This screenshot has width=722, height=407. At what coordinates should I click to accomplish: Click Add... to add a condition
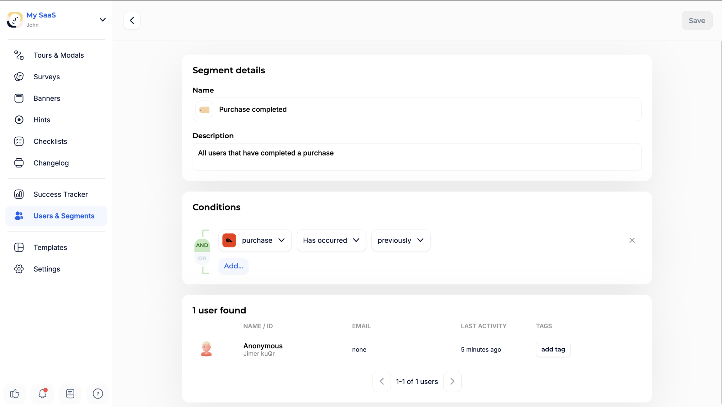point(233,266)
